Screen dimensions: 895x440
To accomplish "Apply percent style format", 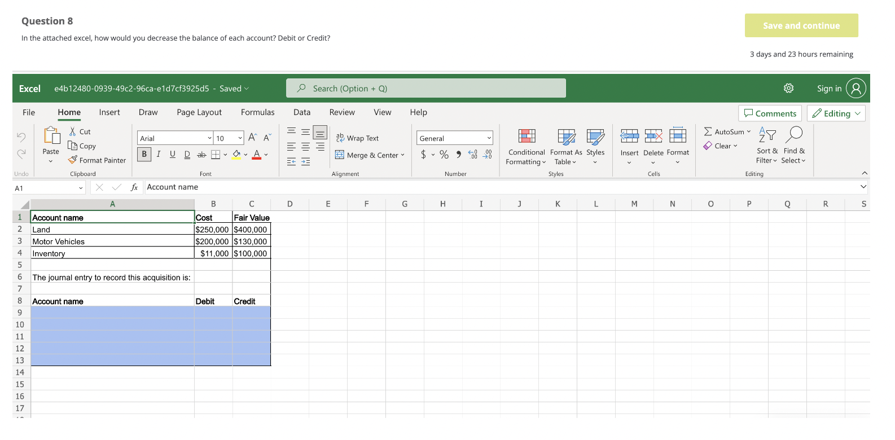I will coord(444,154).
